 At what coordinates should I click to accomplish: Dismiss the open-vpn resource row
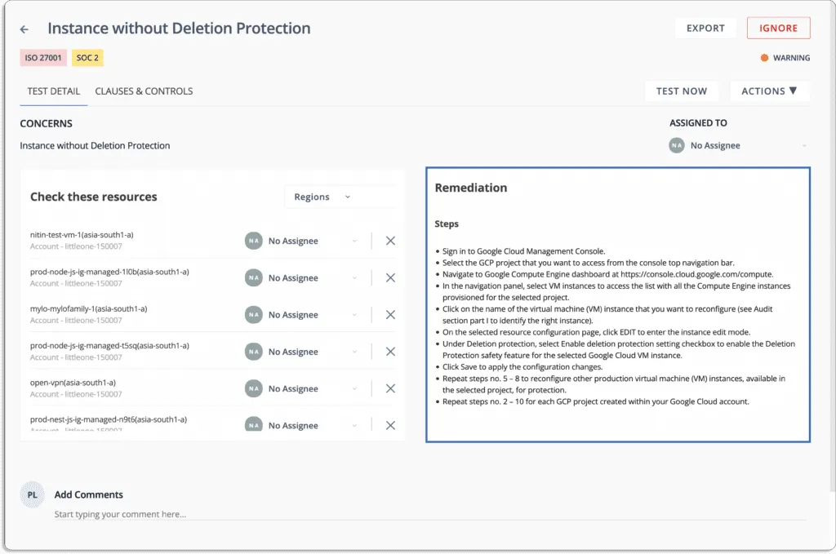[x=389, y=388]
